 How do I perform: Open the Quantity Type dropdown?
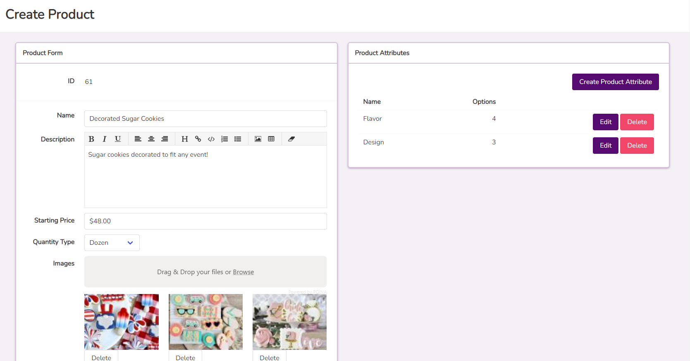pyautogui.click(x=112, y=243)
